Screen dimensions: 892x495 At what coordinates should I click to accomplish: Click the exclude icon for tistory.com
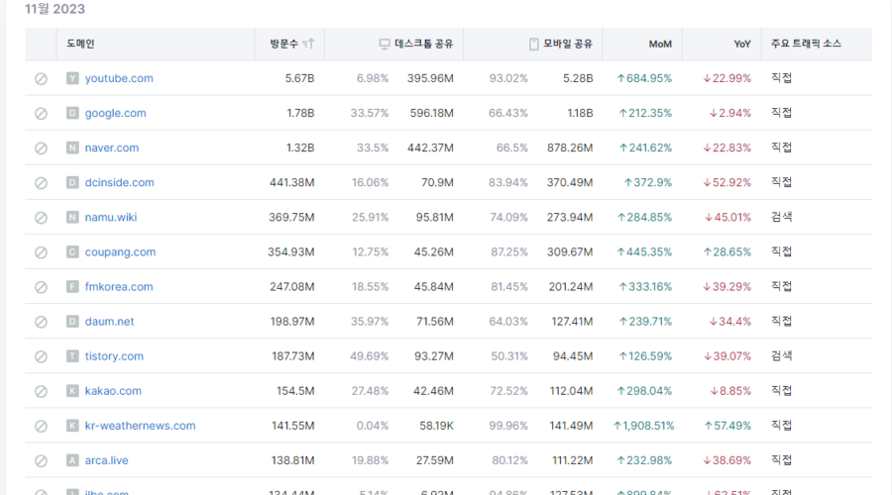click(41, 356)
